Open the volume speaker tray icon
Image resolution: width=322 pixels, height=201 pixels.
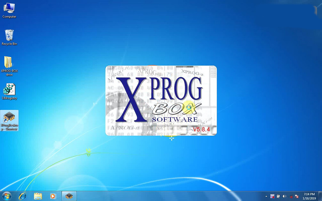pos(285,196)
